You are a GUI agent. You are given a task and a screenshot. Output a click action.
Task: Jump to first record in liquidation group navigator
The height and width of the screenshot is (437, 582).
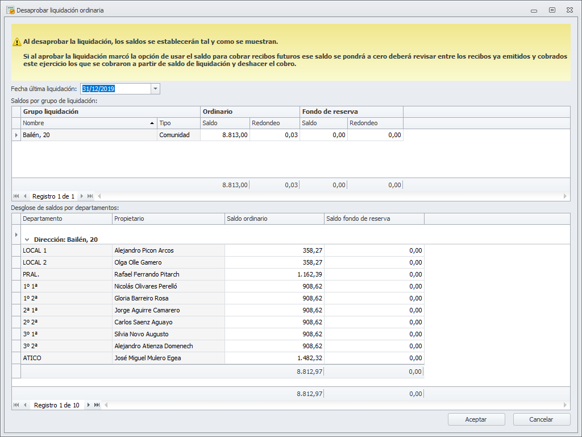point(16,196)
